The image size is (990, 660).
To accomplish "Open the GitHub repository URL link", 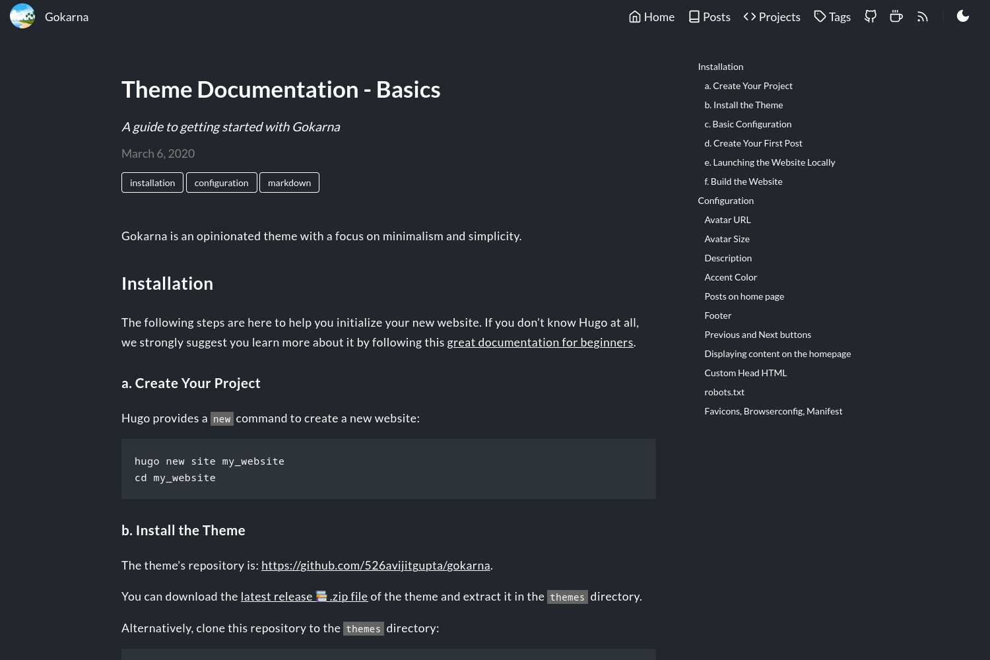I will click(376, 566).
